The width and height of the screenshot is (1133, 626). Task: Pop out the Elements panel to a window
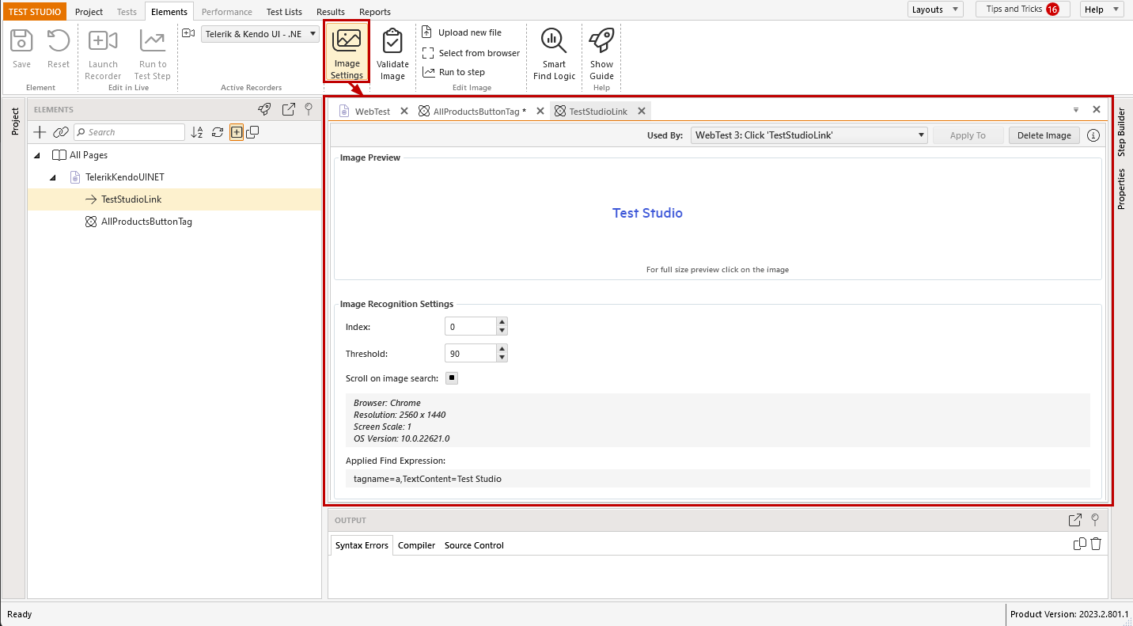[x=289, y=109]
